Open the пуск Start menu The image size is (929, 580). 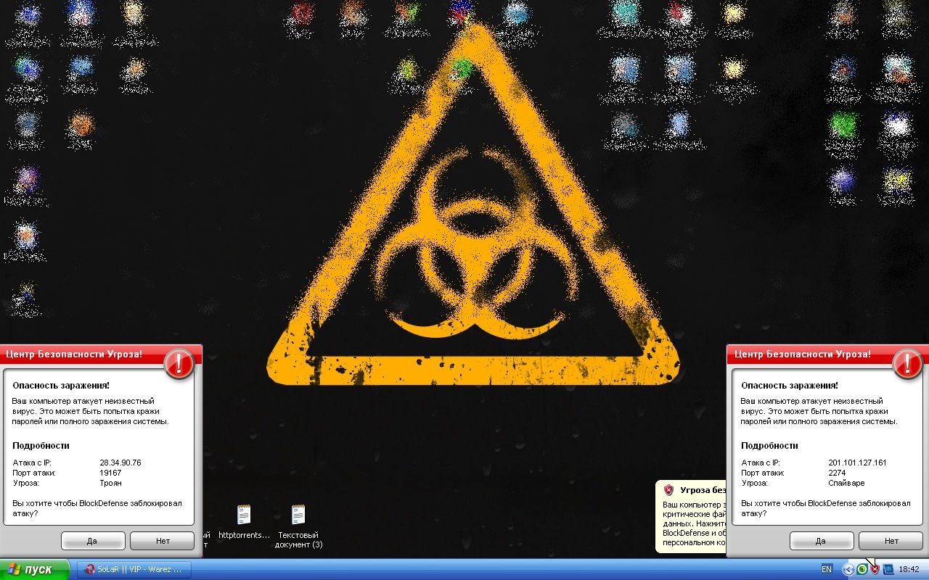click(x=35, y=570)
